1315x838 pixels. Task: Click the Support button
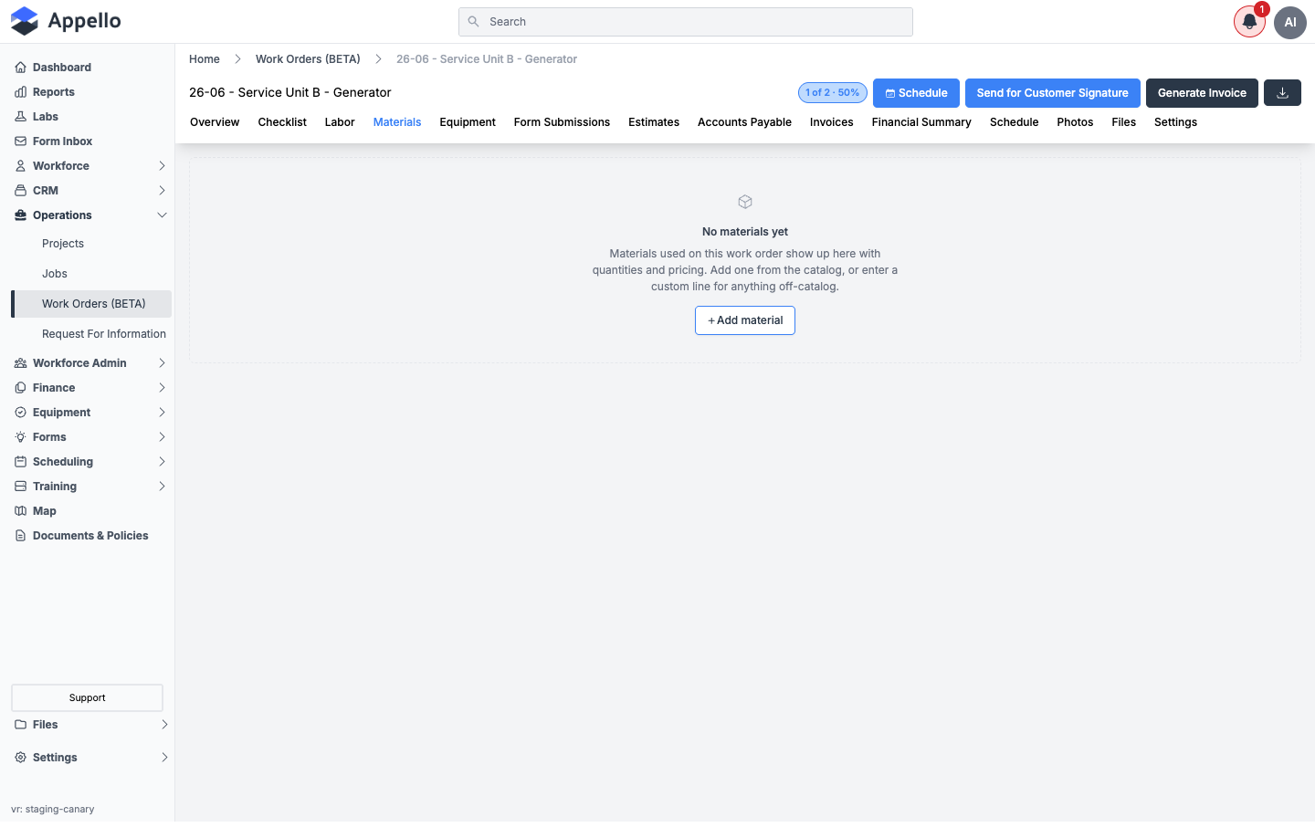[87, 697]
